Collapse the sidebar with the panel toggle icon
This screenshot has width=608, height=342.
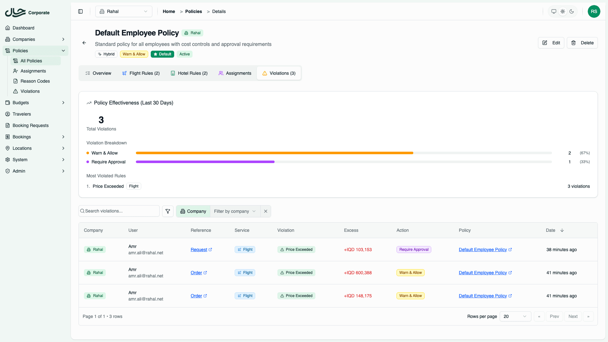click(80, 11)
